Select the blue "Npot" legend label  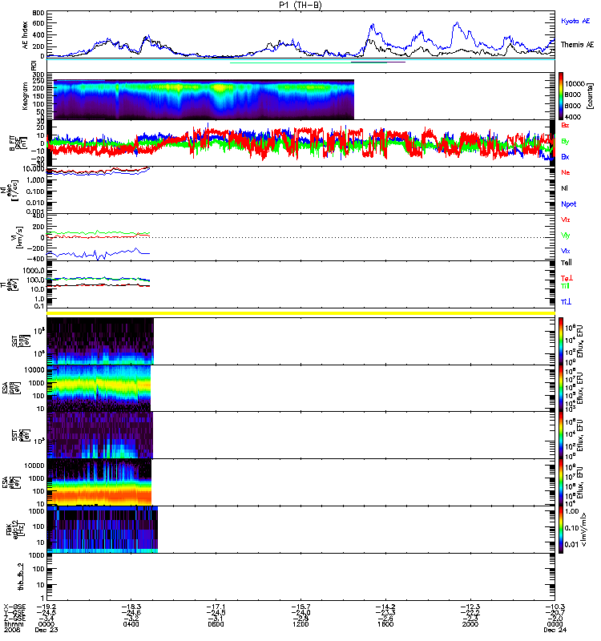(569, 204)
